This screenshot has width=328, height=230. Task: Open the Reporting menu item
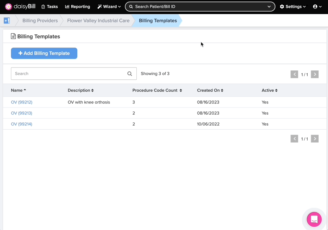click(x=77, y=7)
